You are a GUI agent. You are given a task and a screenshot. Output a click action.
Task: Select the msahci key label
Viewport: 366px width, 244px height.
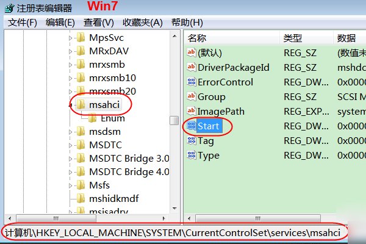point(104,104)
